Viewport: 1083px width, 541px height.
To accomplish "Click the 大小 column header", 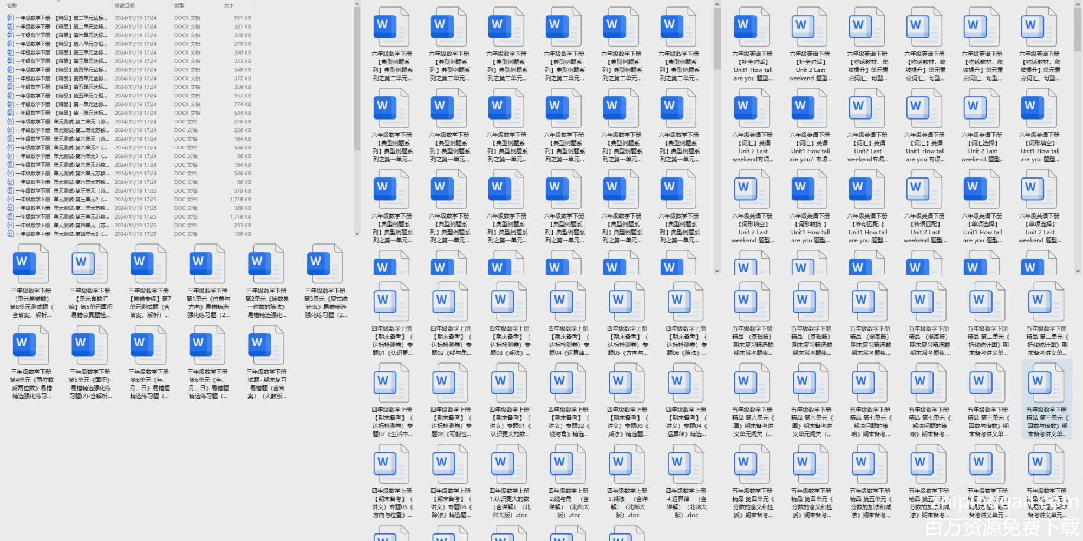I will tap(229, 5).
